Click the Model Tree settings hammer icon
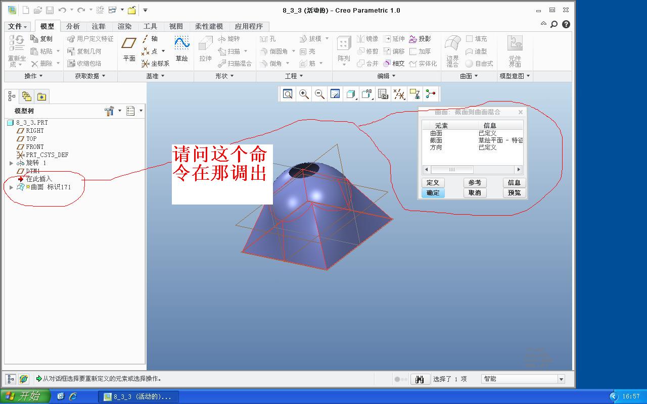This screenshot has height=404, width=647. click(109, 111)
